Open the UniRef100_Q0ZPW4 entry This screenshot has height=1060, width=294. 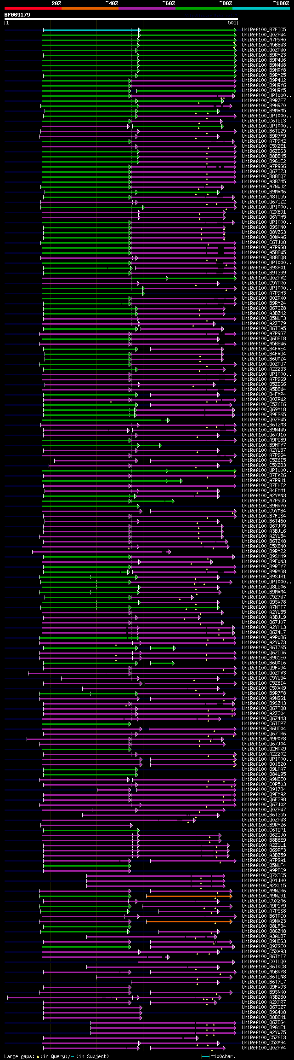coord(264,35)
